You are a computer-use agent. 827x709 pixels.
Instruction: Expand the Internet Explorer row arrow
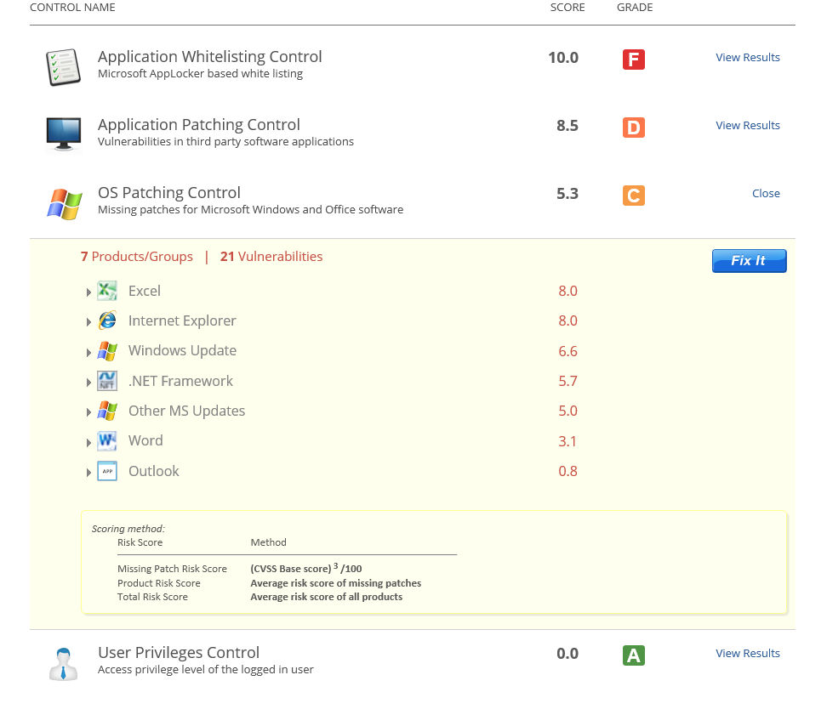(88, 322)
